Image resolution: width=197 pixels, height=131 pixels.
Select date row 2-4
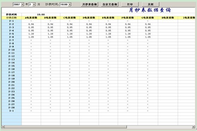pyautogui.click(x=12, y=31)
